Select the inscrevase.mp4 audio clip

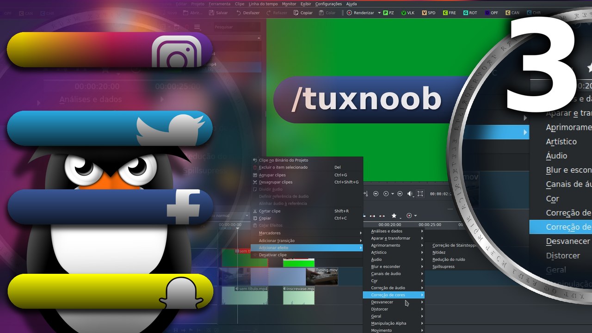tap(299, 296)
